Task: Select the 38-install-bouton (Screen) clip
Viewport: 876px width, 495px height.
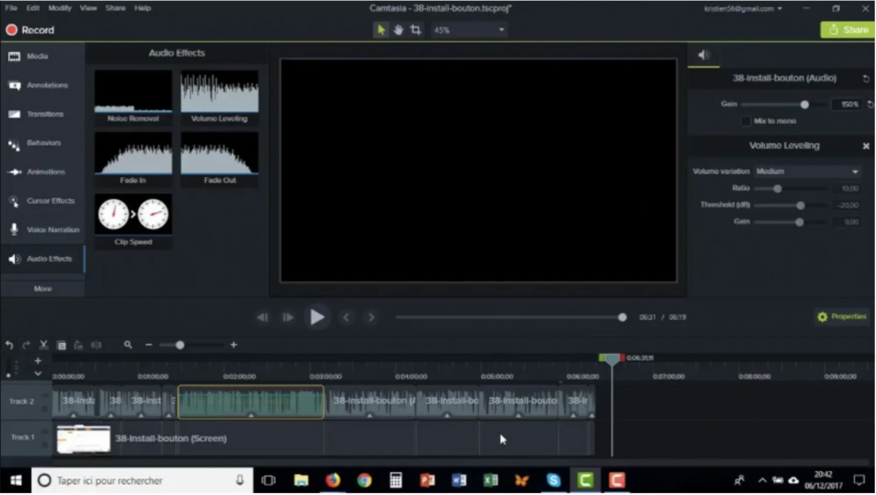Action: [x=323, y=439]
